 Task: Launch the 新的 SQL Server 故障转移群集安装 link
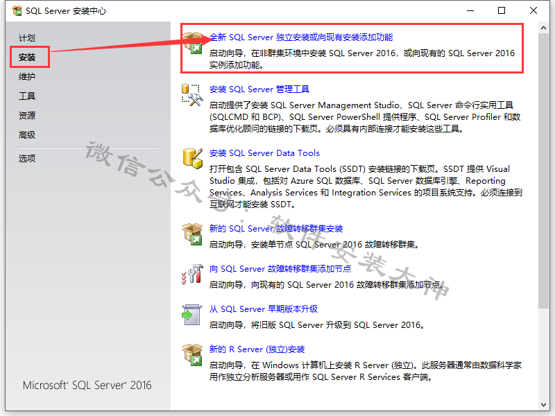(x=276, y=229)
